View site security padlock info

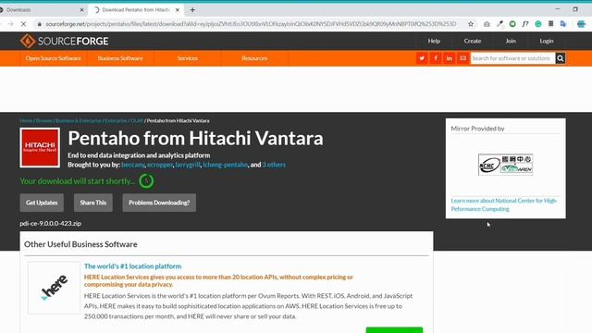(39, 24)
